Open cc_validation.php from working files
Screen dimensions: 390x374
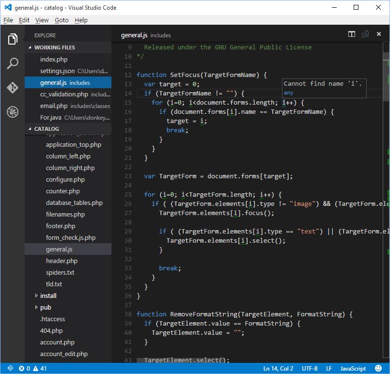64,94
